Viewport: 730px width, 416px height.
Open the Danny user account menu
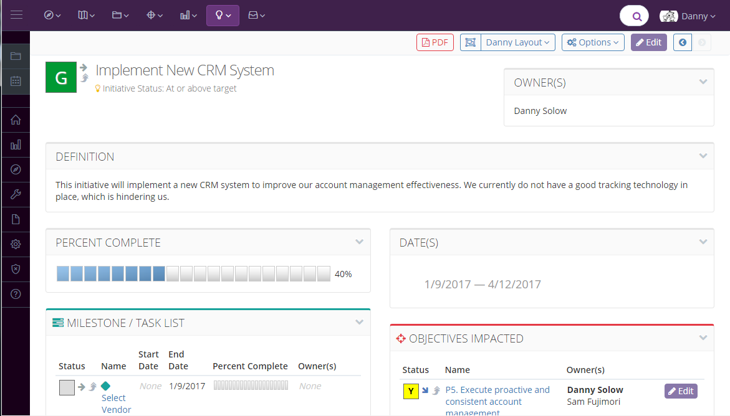pos(688,16)
